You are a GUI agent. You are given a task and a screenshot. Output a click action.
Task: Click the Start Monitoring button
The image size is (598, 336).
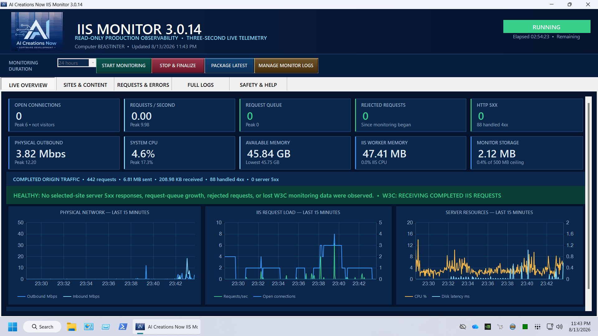pyautogui.click(x=124, y=66)
